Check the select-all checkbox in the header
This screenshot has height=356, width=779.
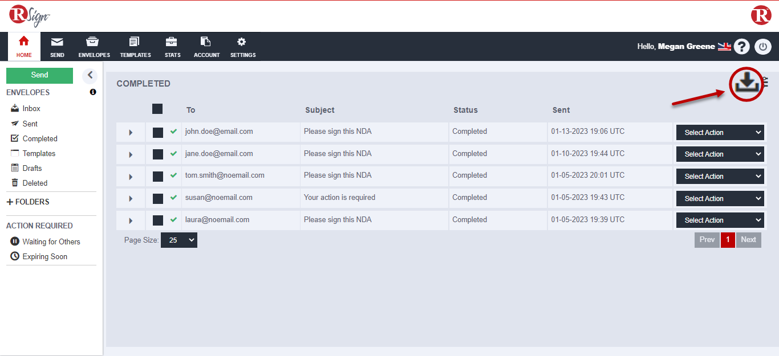click(157, 109)
